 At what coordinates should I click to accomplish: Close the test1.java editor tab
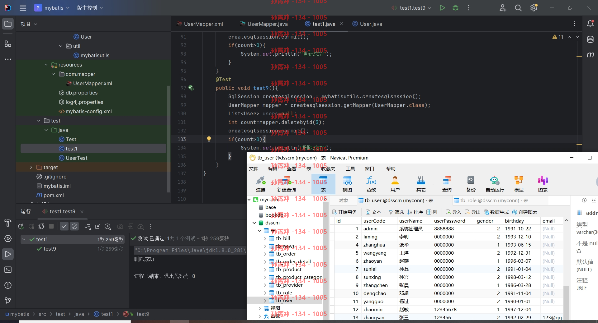(341, 24)
